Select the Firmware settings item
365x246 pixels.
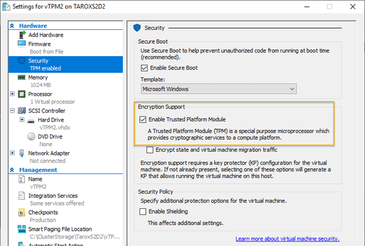pos(40,44)
